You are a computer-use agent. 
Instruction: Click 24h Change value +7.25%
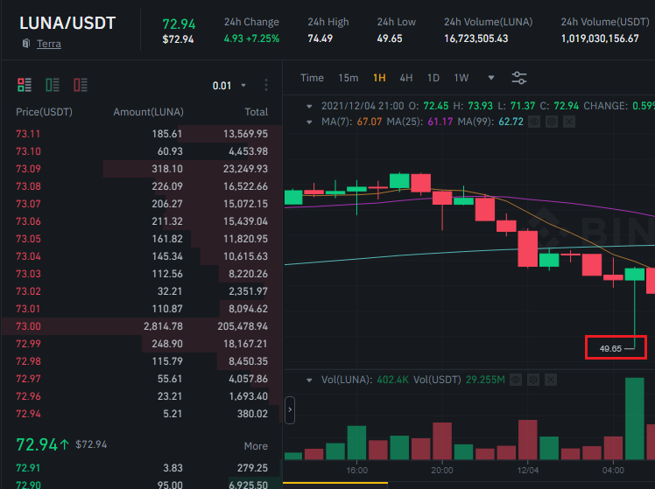tap(263, 38)
